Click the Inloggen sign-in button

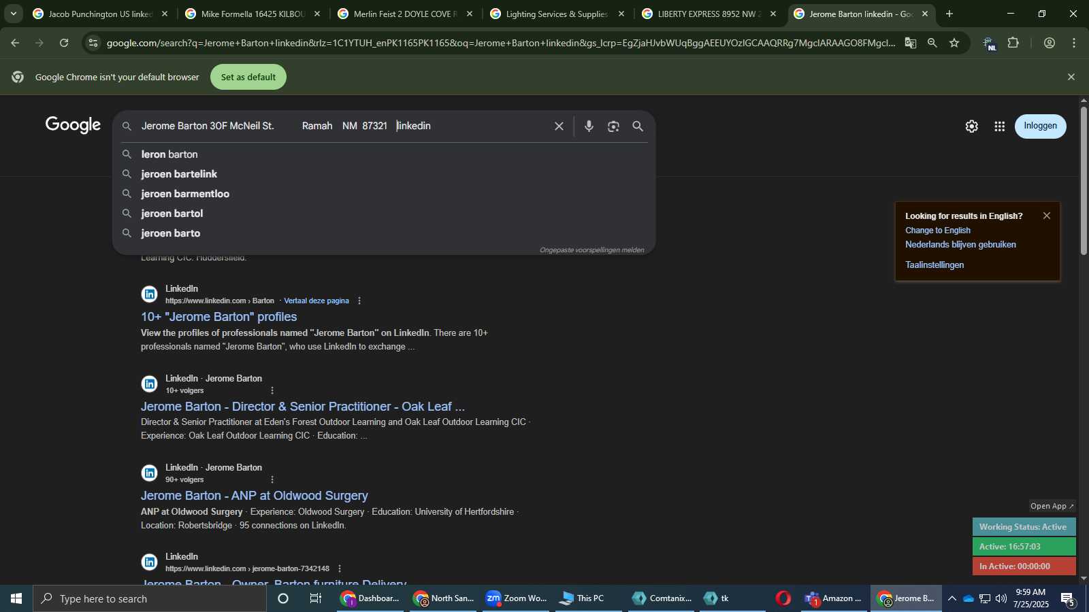tap(1040, 126)
